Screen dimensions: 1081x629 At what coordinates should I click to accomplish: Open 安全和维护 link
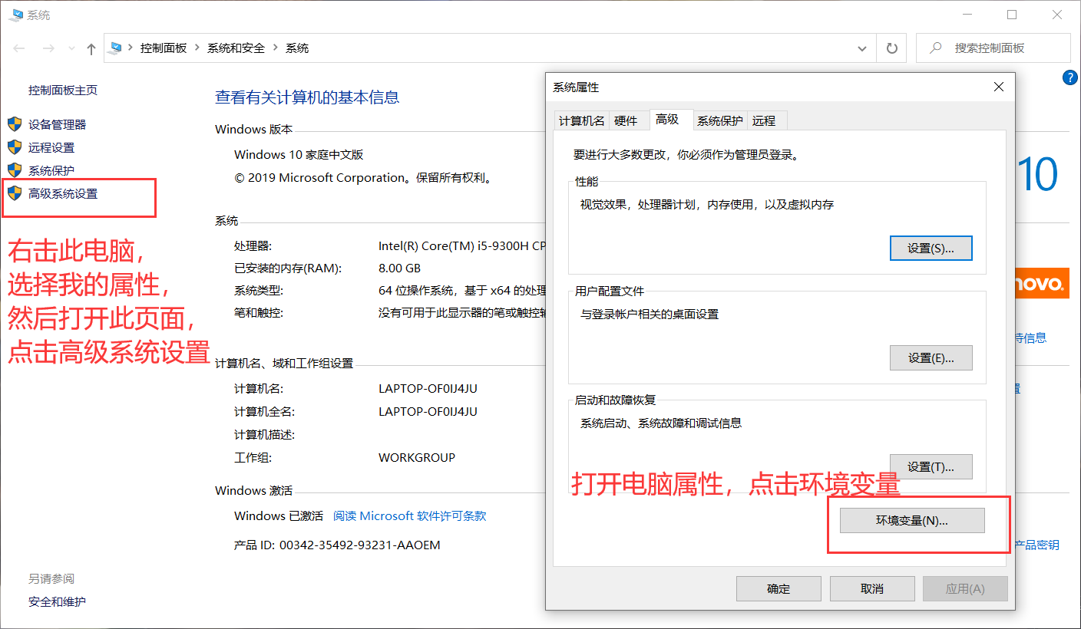[58, 601]
